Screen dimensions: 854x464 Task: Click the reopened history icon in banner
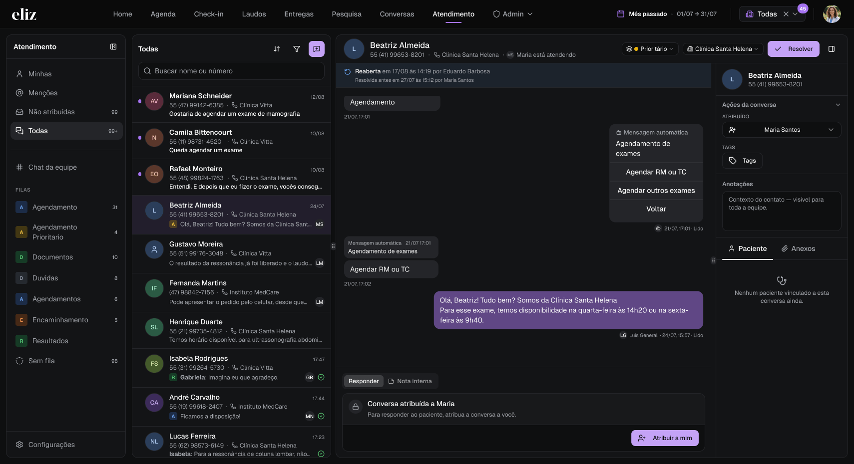[x=348, y=72]
